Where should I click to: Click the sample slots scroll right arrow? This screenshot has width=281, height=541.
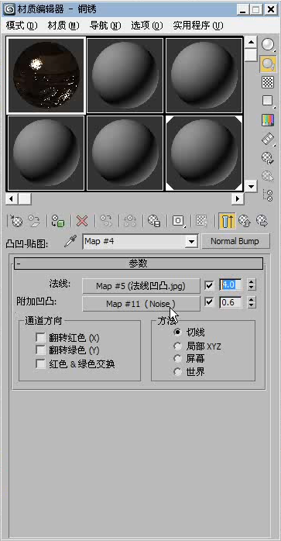tap(238, 198)
